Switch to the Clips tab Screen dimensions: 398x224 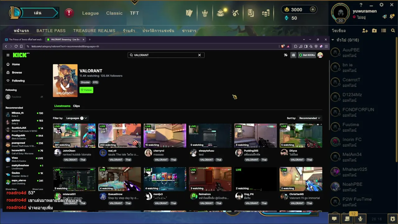click(x=76, y=106)
